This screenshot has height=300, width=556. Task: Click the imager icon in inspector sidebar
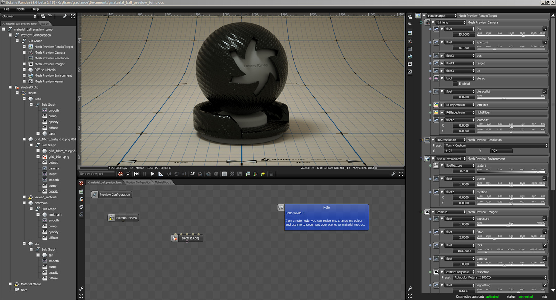(x=410, y=64)
